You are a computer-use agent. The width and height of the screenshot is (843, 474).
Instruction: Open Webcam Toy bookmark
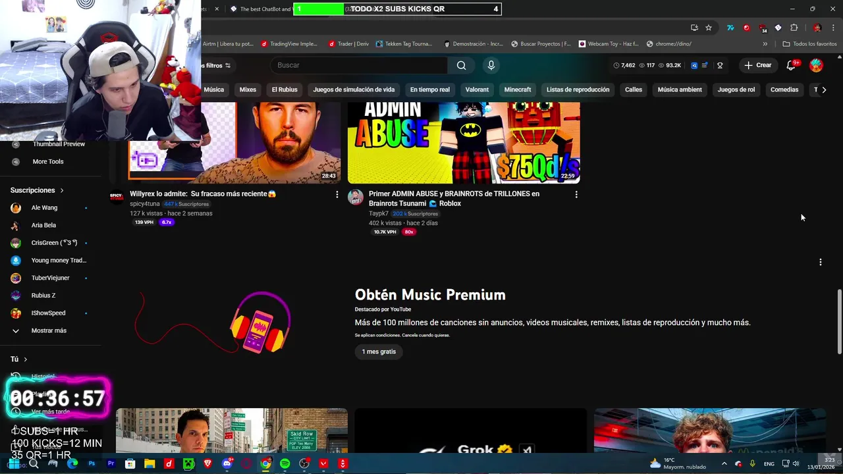point(609,44)
